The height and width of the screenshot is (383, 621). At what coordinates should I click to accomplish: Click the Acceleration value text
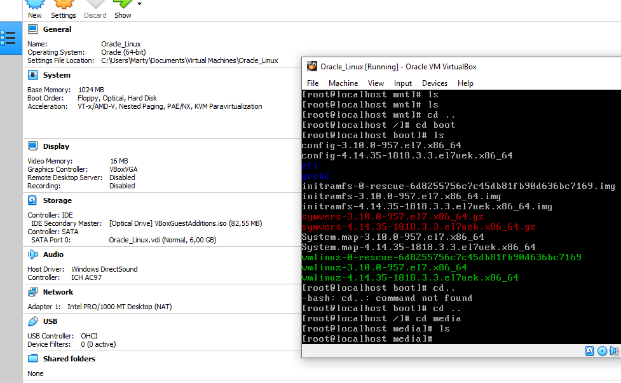coord(170,107)
